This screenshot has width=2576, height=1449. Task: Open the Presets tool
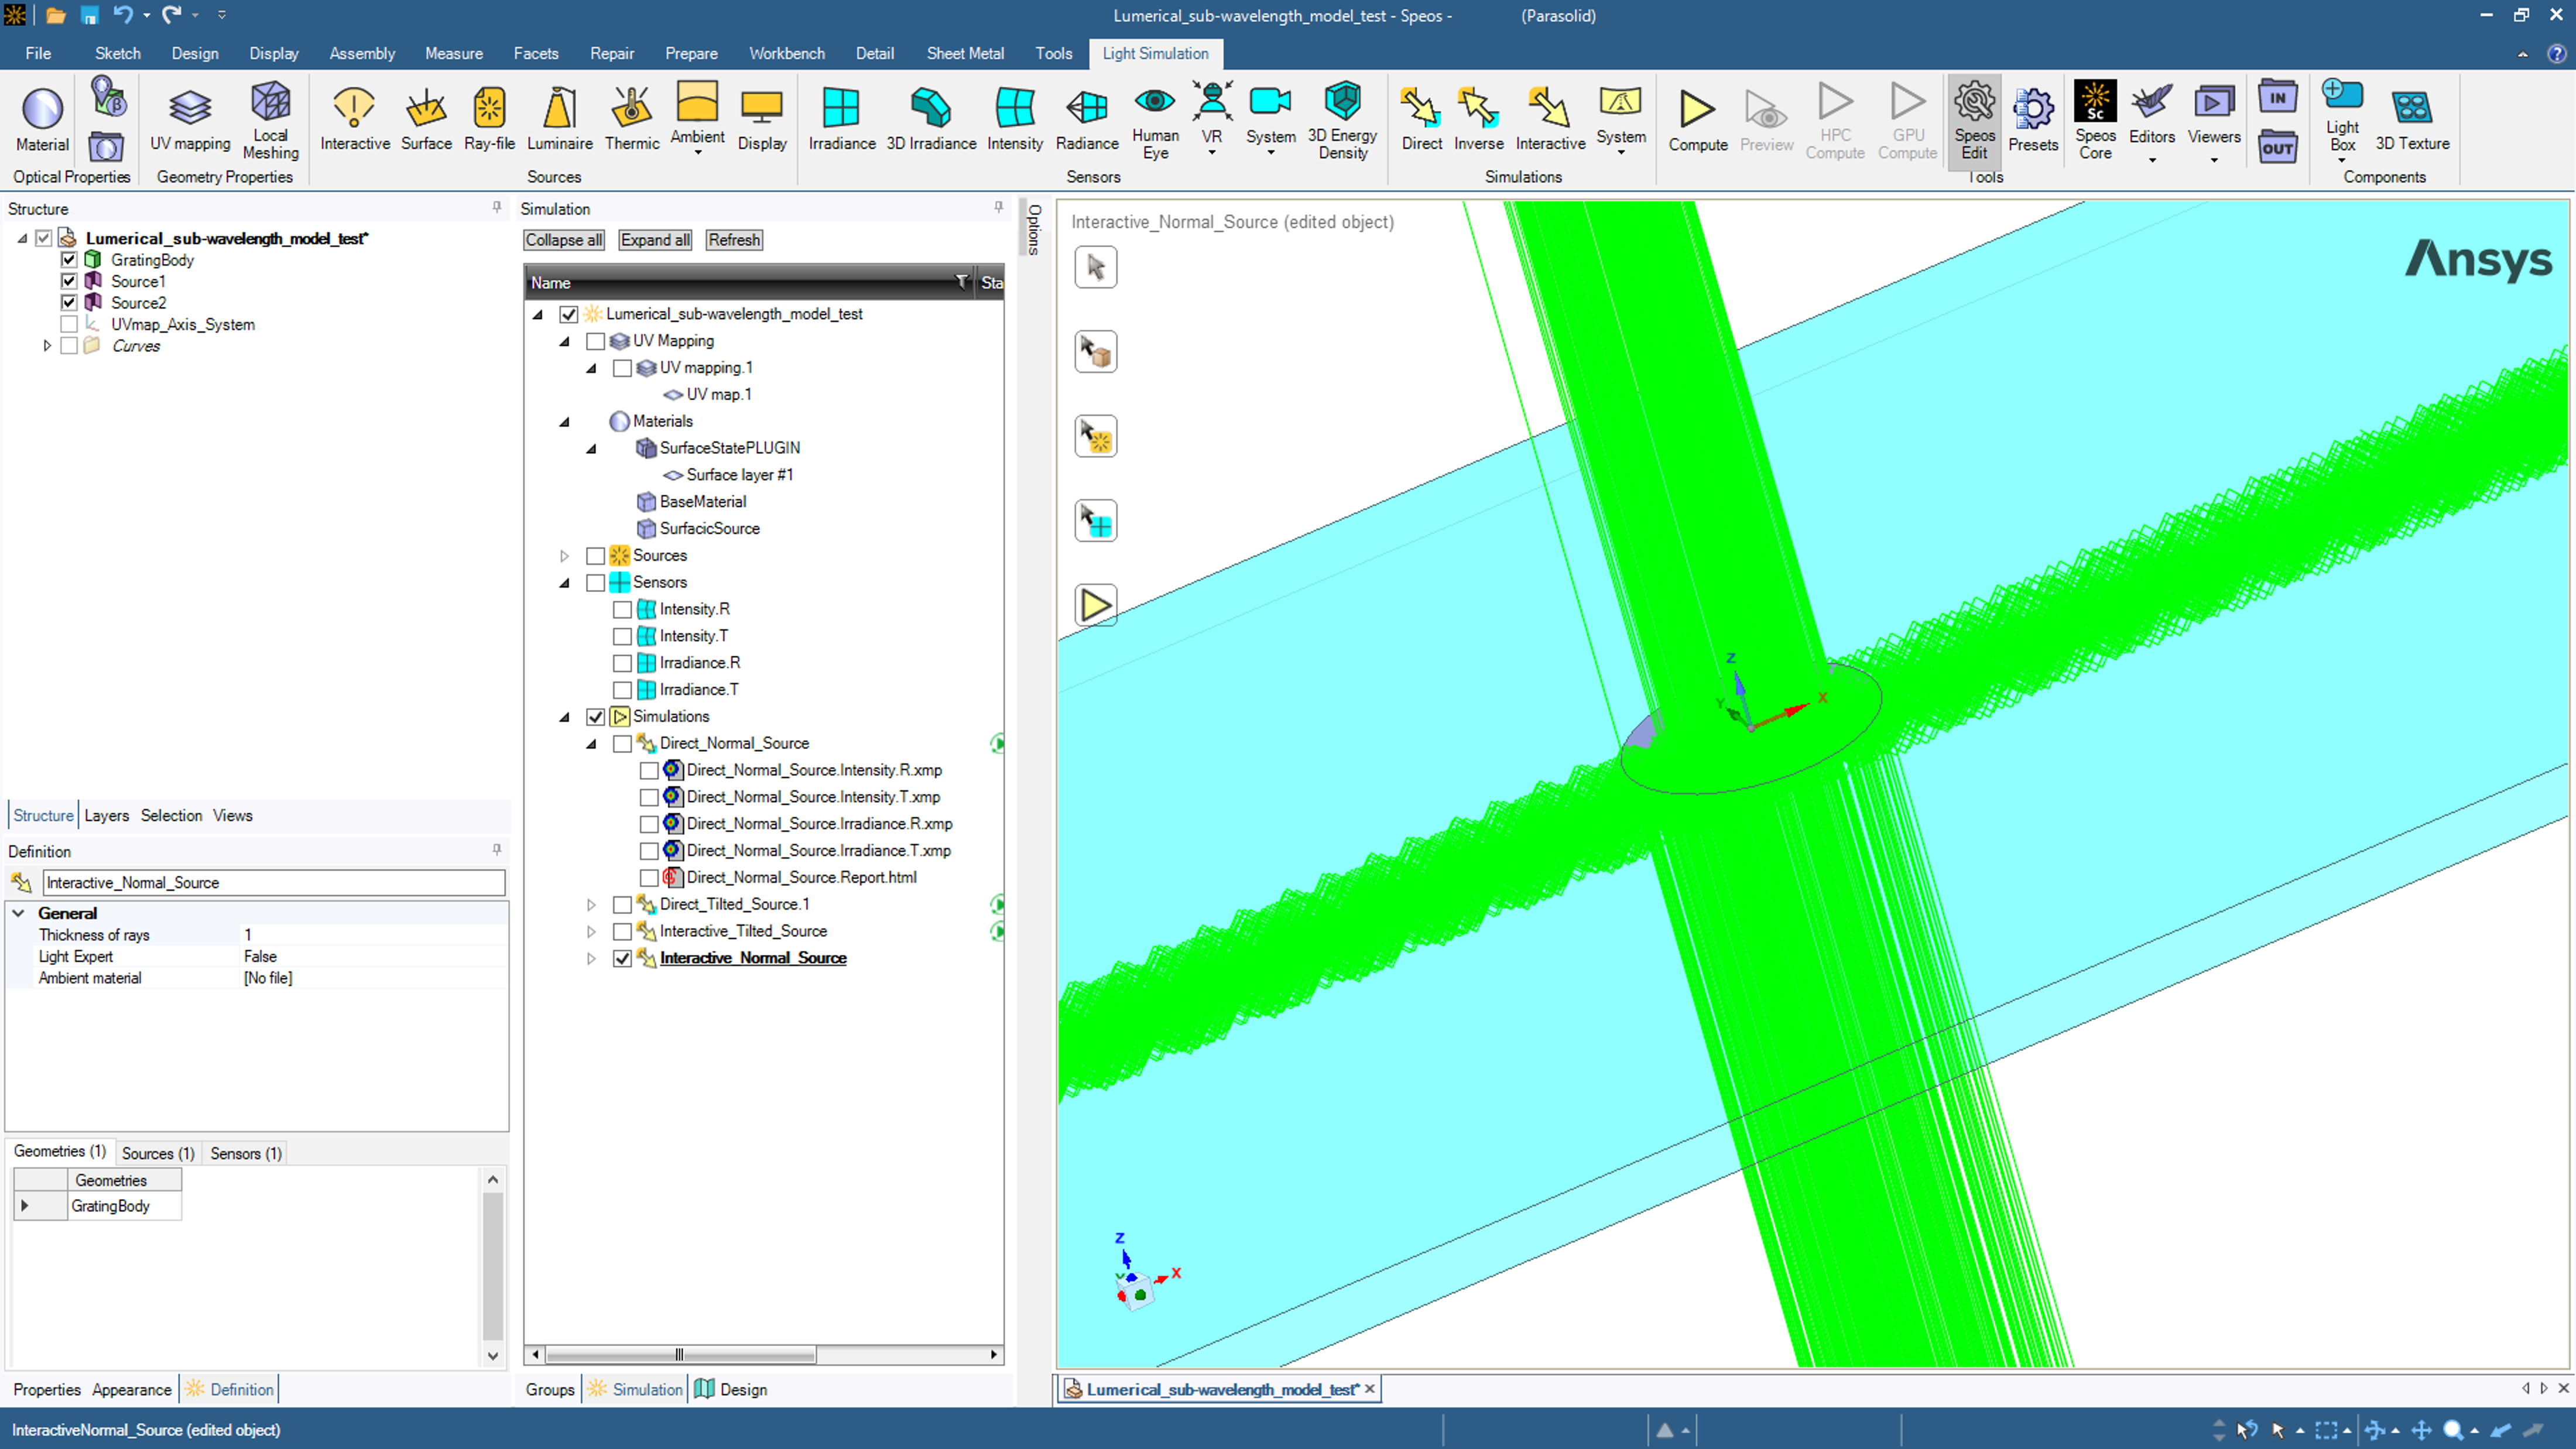(x=2033, y=119)
